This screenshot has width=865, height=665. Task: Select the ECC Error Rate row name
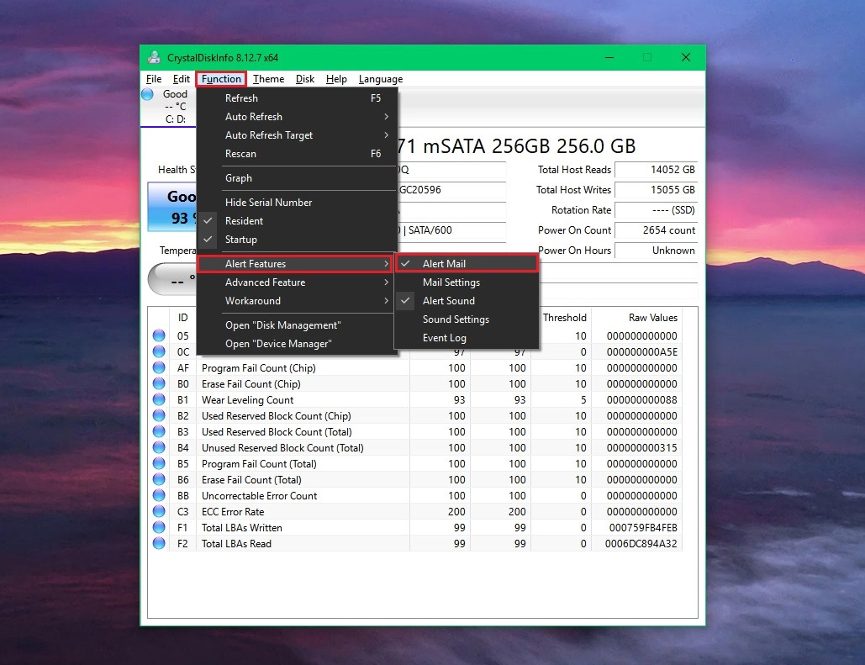tap(233, 512)
